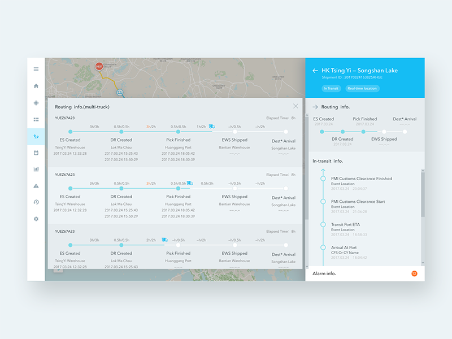
Task: Click the orange alarm count badge 12
Action: [414, 273]
